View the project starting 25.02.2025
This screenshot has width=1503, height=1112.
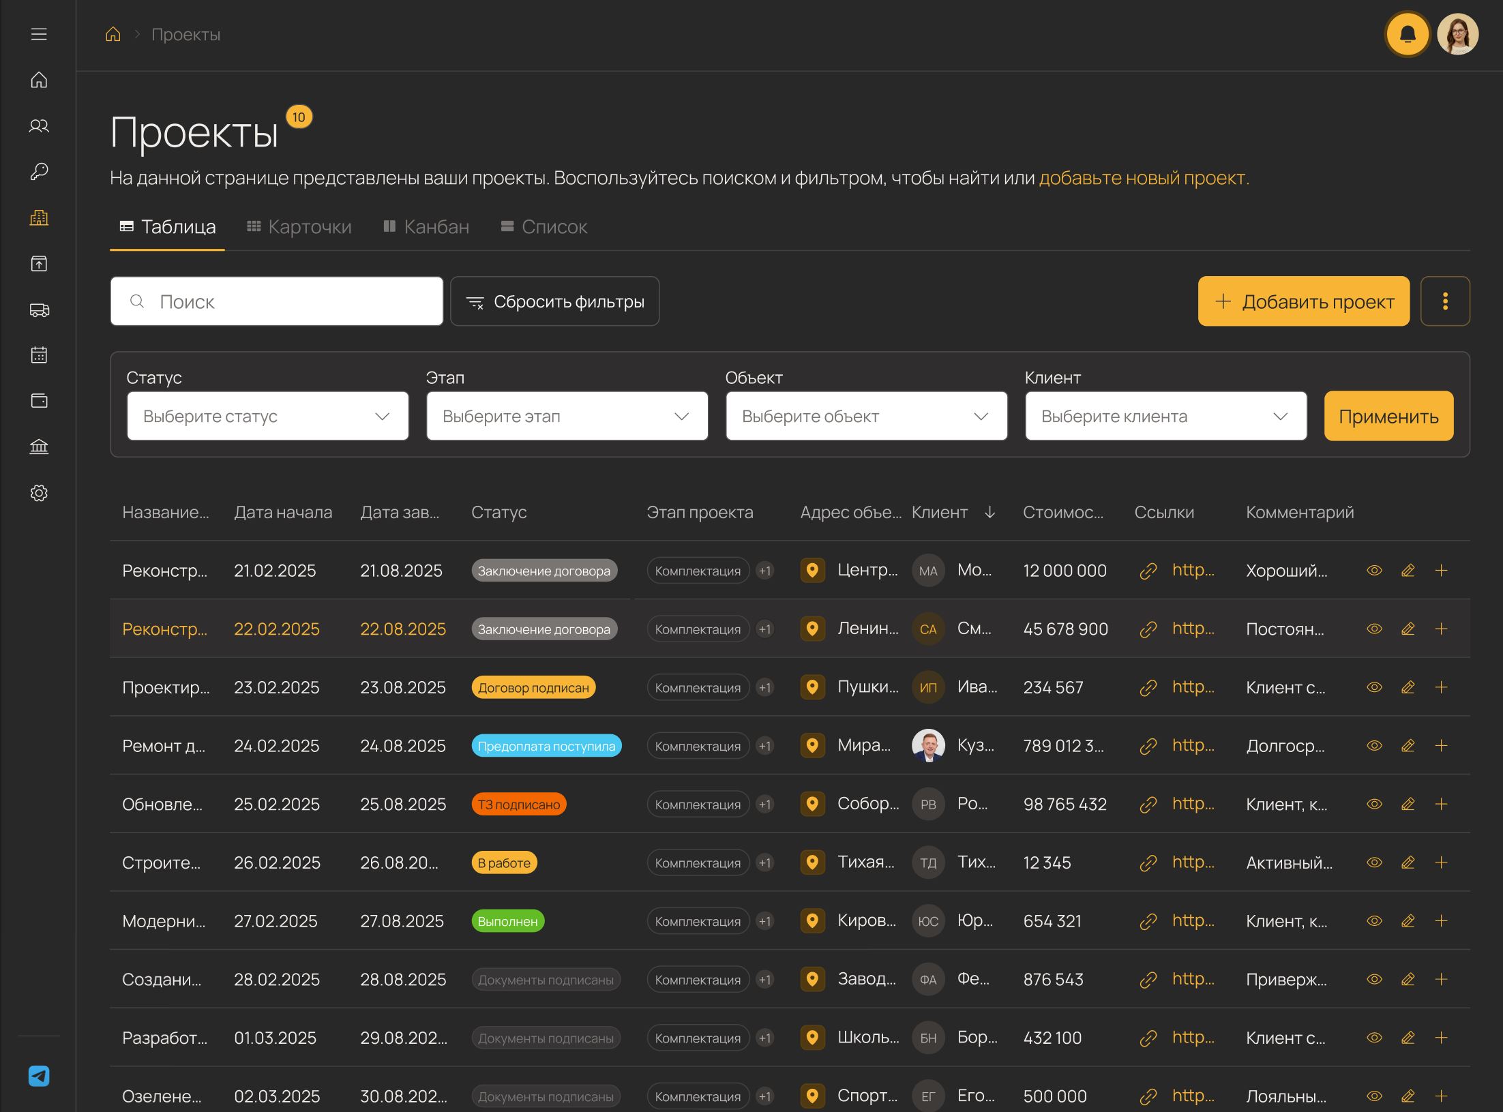tap(1374, 805)
